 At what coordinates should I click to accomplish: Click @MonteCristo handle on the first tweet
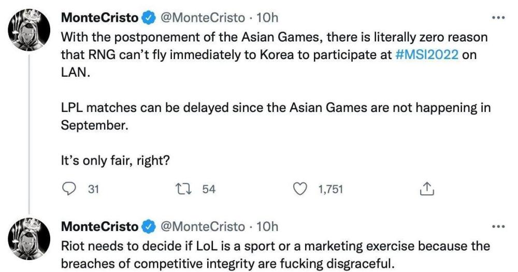click(x=203, y=18)
